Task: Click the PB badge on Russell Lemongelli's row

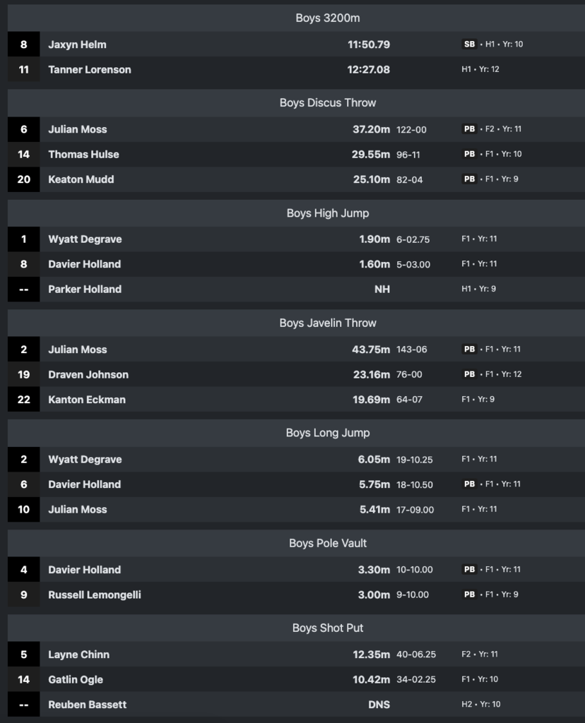Action: pyautogui.click(x=469, y=594)
